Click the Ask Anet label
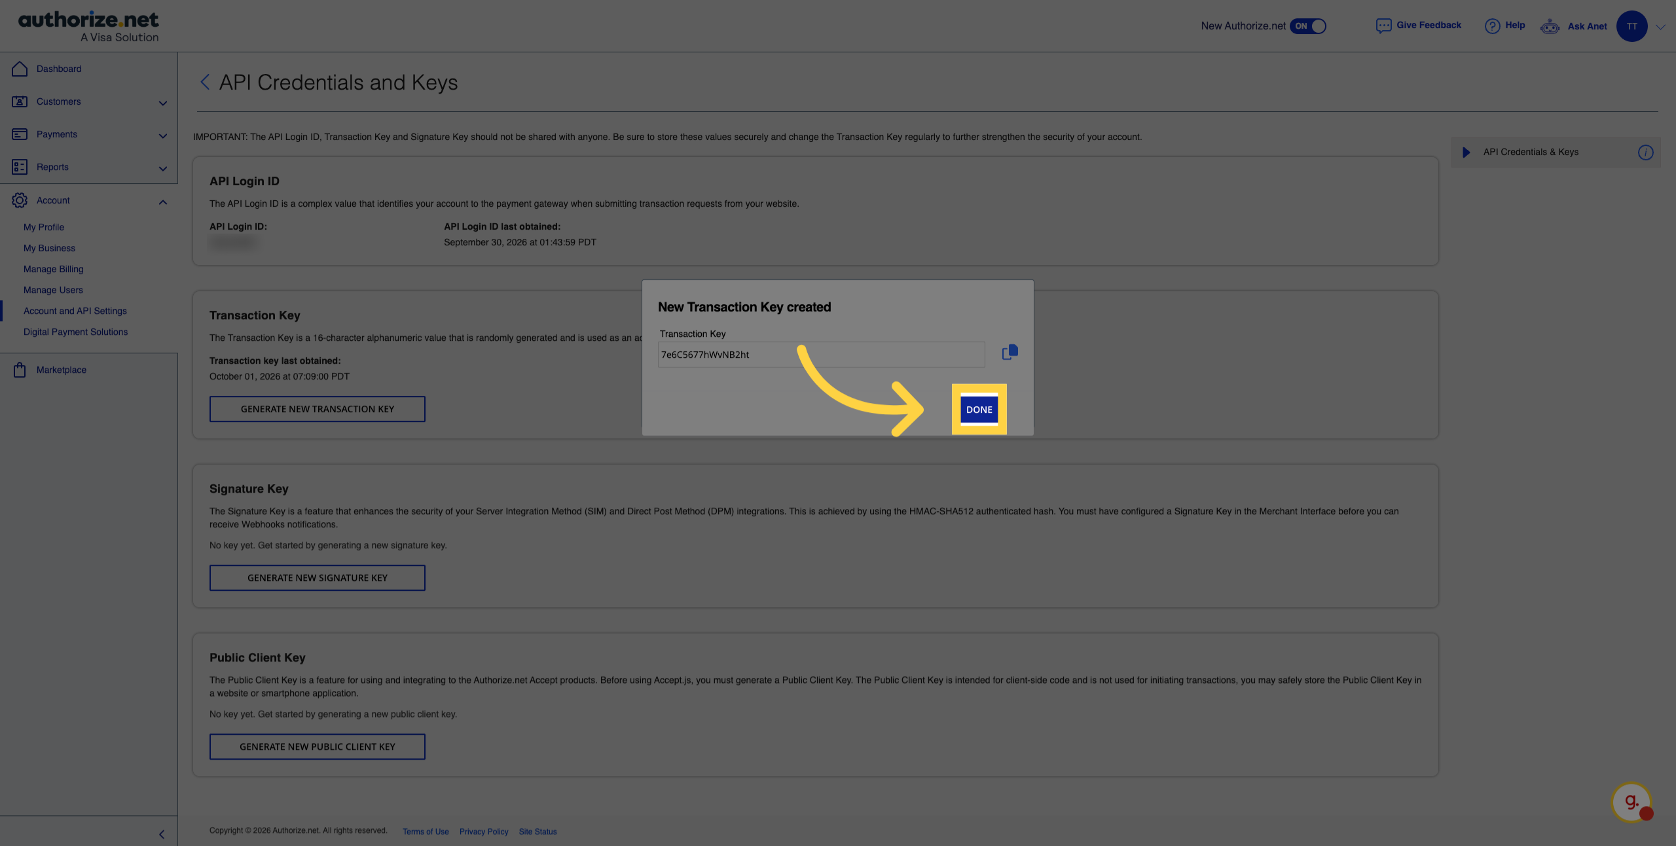 1587,26
